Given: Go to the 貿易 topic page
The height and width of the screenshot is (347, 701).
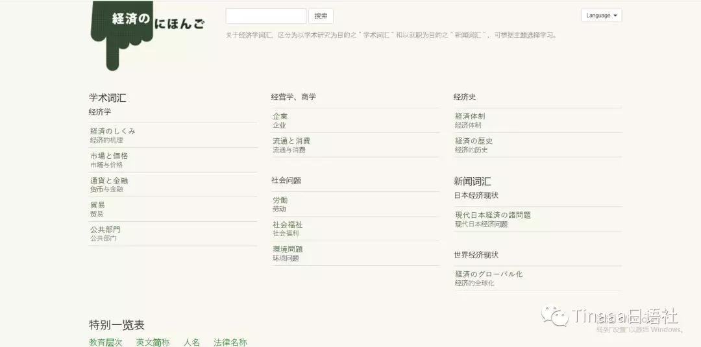Looking at the screenshot, I should [97, 205].
